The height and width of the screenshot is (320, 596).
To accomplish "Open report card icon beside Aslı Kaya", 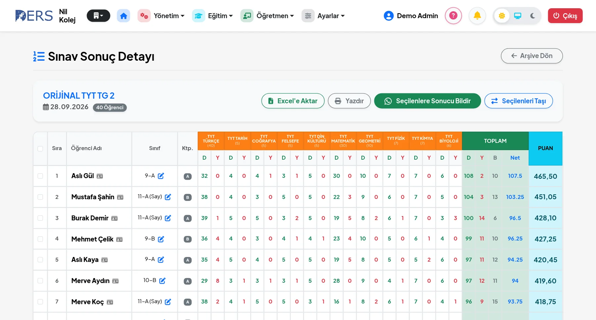I will (104, 260).
